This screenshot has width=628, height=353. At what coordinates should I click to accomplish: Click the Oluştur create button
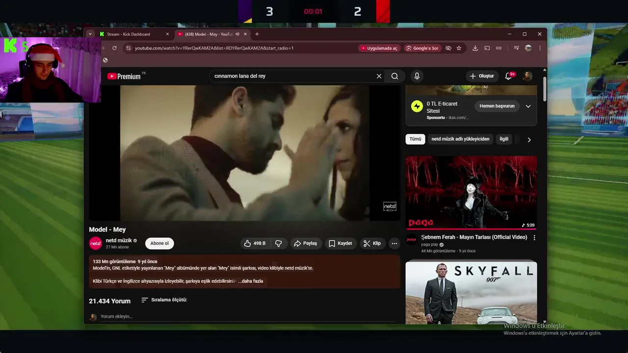482,76
